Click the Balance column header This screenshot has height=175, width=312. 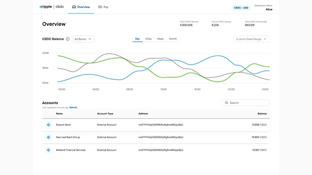pyautogui.click(x=262, y=113)
